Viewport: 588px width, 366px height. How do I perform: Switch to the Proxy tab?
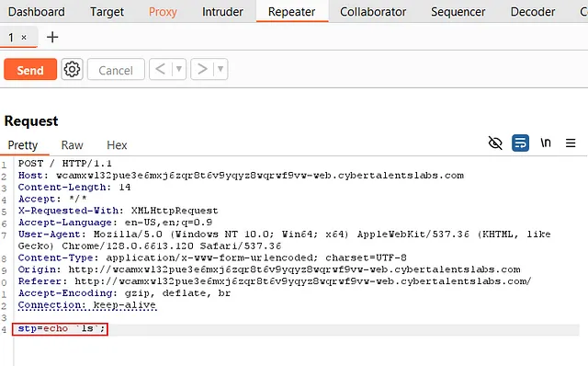tap(163, 12)
